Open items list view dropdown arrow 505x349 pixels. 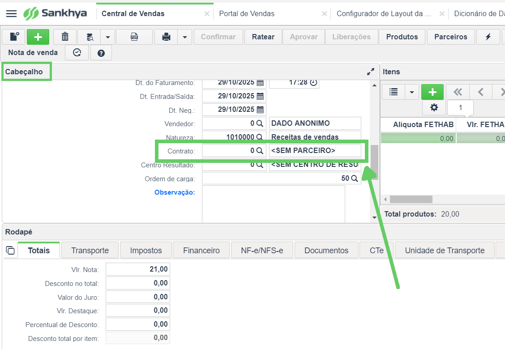coord(411,92)
